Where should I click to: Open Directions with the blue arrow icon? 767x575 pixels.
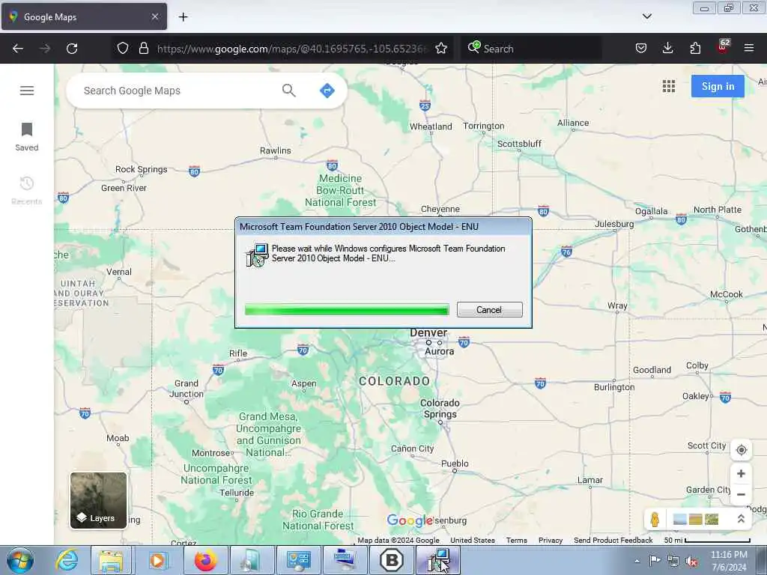tap(327, 91)
